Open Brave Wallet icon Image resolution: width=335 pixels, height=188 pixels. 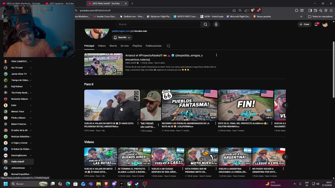click(315, 10)
